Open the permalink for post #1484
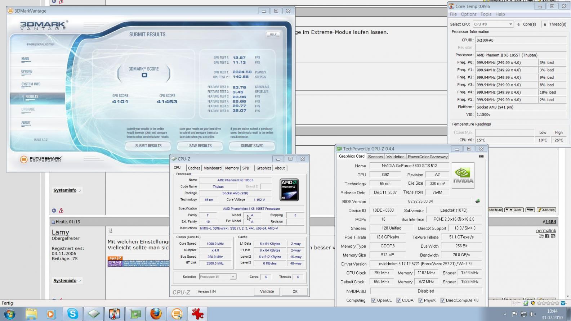 tap(546, 231)
